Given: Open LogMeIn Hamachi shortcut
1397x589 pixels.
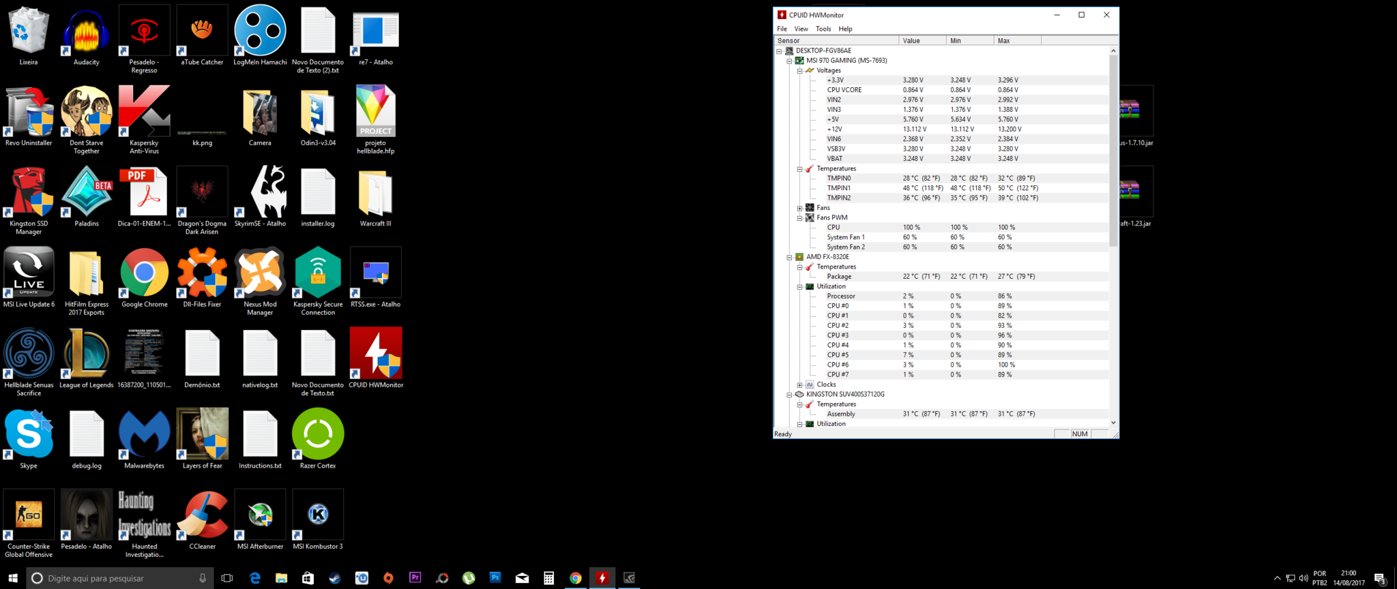Looking at the screenshot, I should (x=260, y=35).
